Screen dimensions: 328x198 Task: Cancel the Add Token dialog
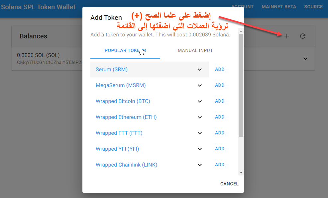[229, 184]
